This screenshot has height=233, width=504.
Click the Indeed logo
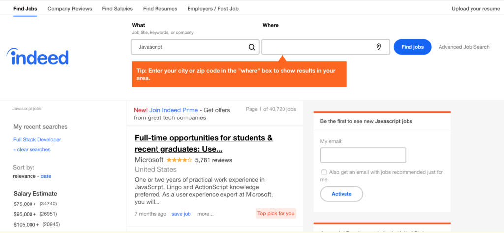coord(37,57)
